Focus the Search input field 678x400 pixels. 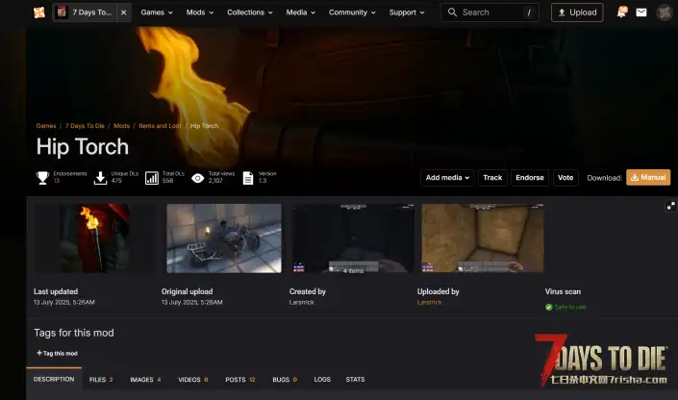[490, 12]
